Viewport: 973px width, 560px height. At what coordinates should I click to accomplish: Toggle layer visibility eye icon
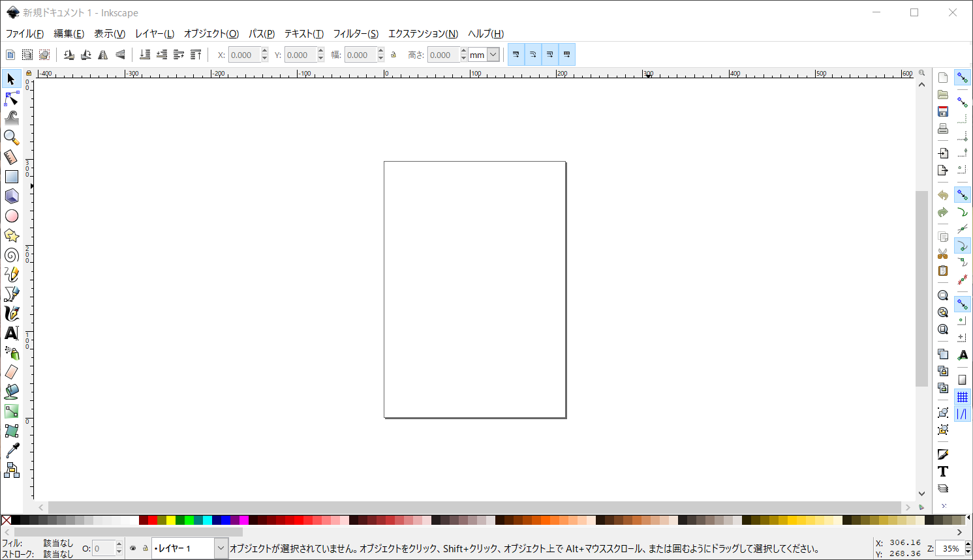point(133,548)
